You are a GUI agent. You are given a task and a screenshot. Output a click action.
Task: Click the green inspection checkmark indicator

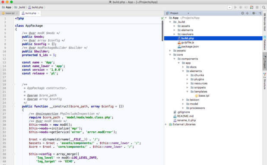pos(162,18)
